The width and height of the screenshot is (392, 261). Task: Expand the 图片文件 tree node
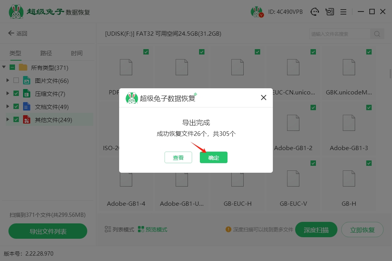8,81
